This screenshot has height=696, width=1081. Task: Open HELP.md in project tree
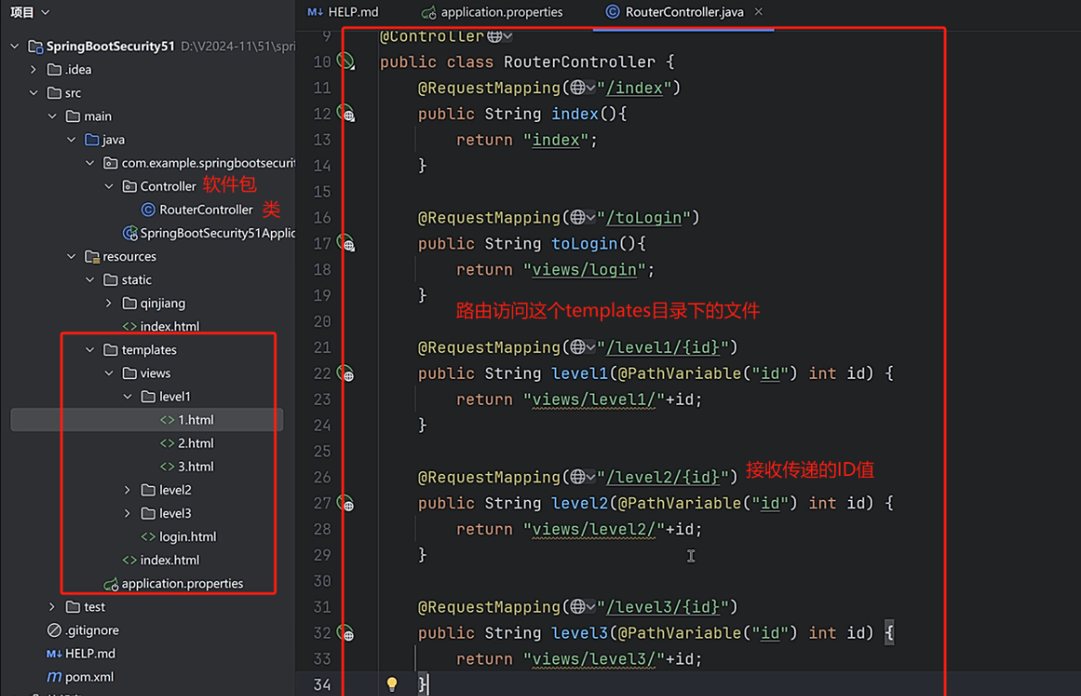tap(81, 654)
